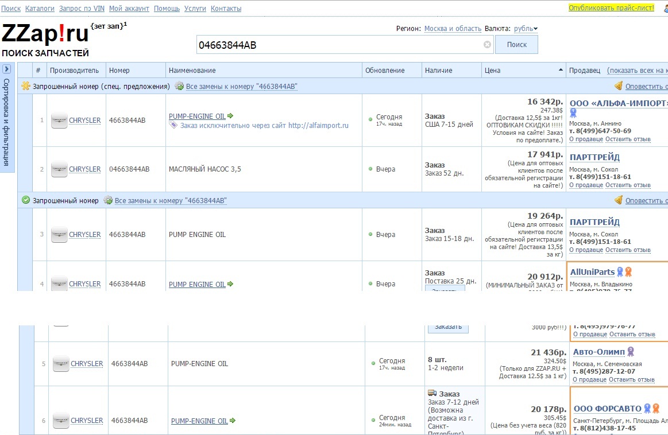The image size is (668, 435).
Task: Open Запрос по VIN in the top navigation
Action: 82,8
